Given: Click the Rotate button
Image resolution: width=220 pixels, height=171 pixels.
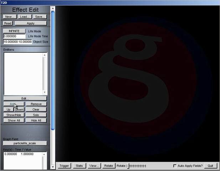Looking at the screenshot, I should [x=109, y=166].
